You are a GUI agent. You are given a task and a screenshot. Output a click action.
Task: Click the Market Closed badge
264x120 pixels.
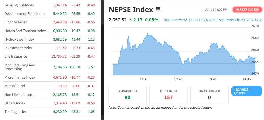(247, 10)
